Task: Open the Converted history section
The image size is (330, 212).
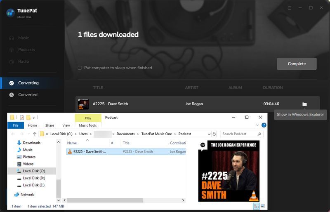Action: 28,95
